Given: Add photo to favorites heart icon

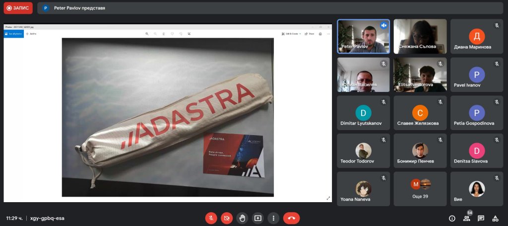Looking at the screenshot, I should [x=172, y=34].
